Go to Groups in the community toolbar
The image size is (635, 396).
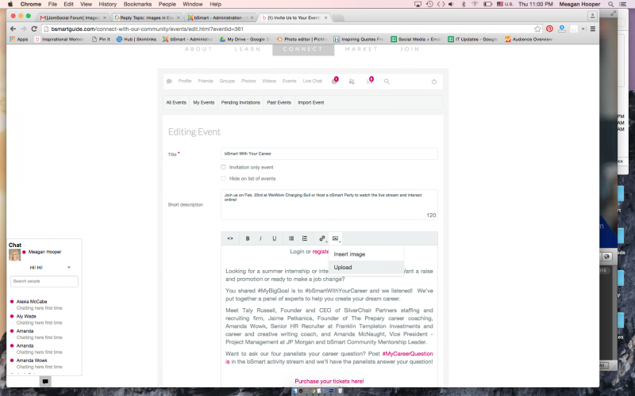(227, 82)
